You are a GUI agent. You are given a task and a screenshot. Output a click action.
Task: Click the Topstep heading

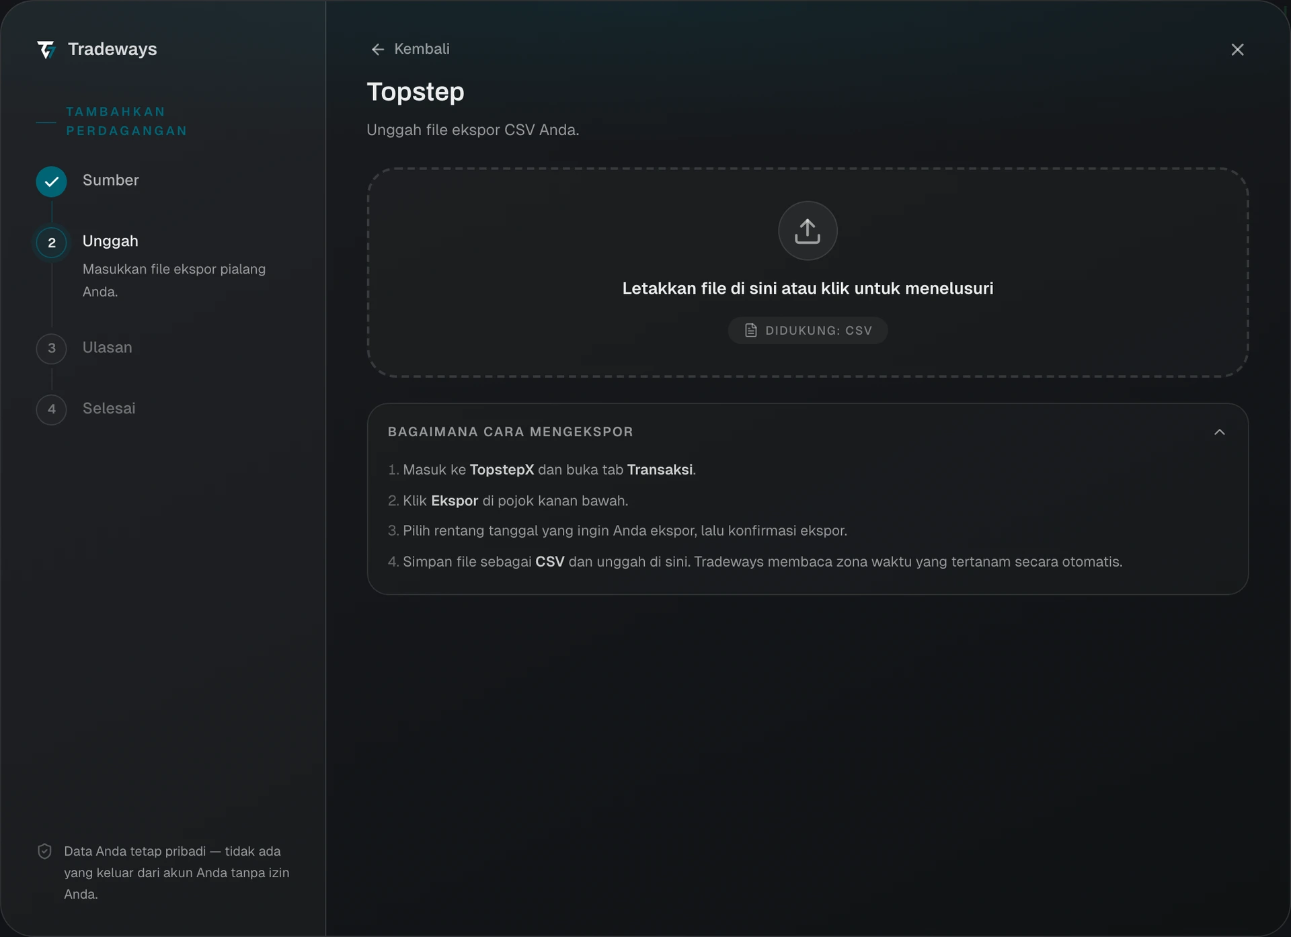tap(416, 92)
